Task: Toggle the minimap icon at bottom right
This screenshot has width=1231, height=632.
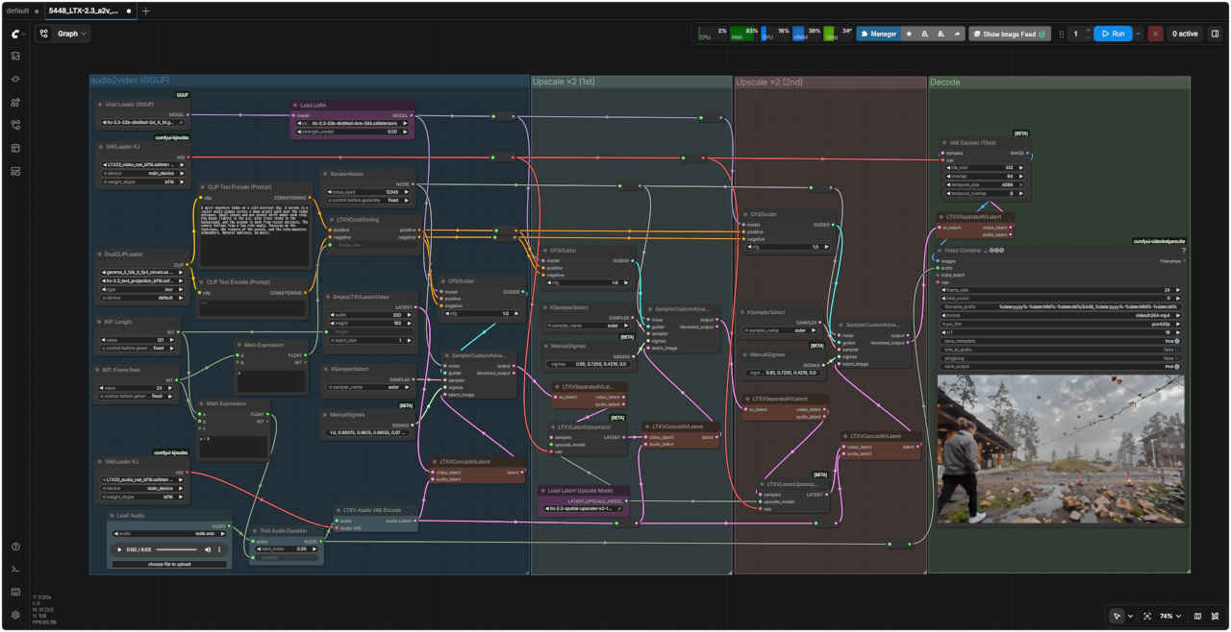Action: 1197,616
